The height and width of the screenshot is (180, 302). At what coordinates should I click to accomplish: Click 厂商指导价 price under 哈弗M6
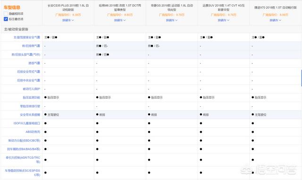[x=120, y=15]
